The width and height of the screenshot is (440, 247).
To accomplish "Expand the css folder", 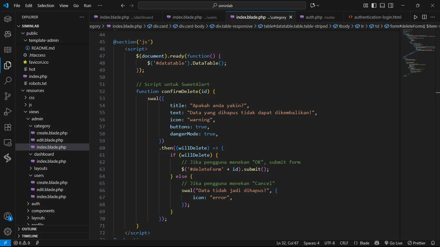I will click(x=32, y=97).
